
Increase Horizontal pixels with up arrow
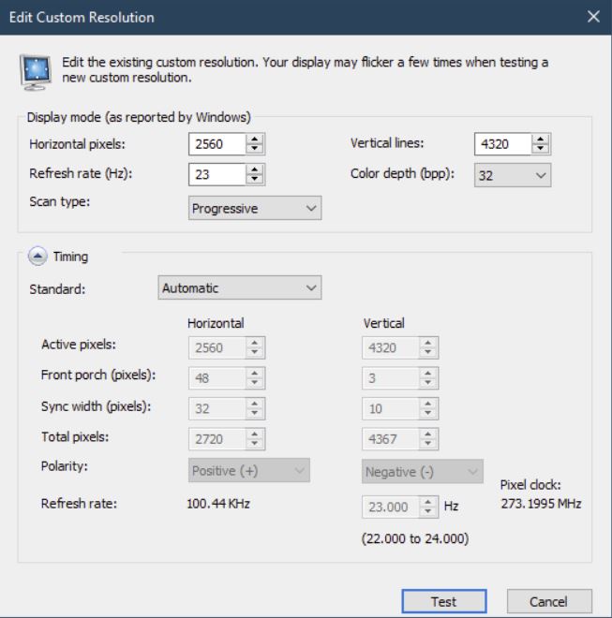(x=256, y=140)
